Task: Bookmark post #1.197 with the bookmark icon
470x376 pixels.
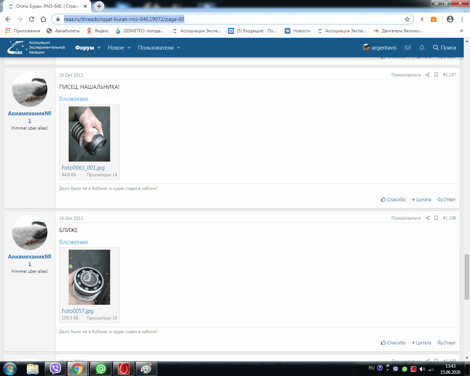Action: click(x=436, y=75)
